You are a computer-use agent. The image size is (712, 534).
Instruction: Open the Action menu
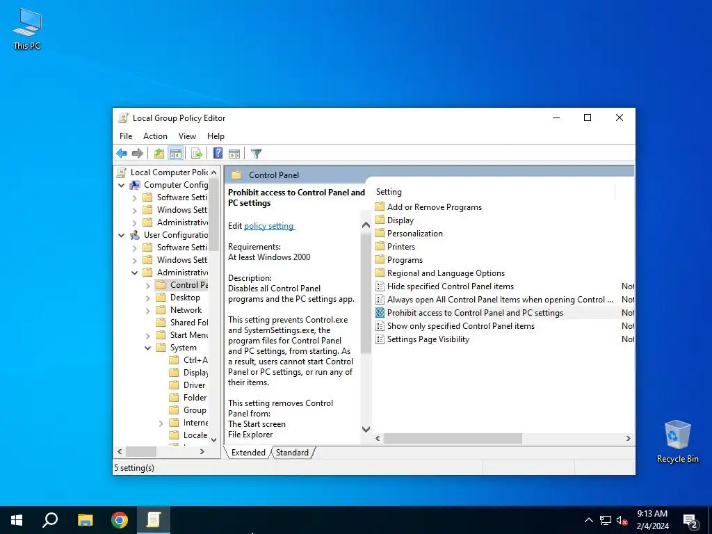pos(155,136)
